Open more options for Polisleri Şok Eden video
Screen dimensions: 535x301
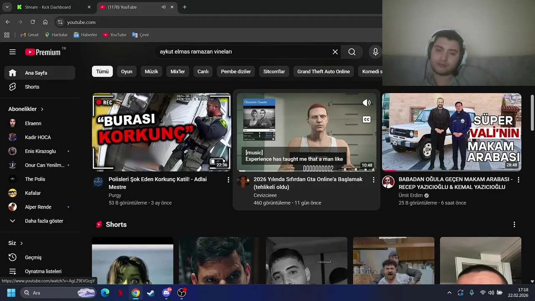pyautogui.click(x=228, y=180)
